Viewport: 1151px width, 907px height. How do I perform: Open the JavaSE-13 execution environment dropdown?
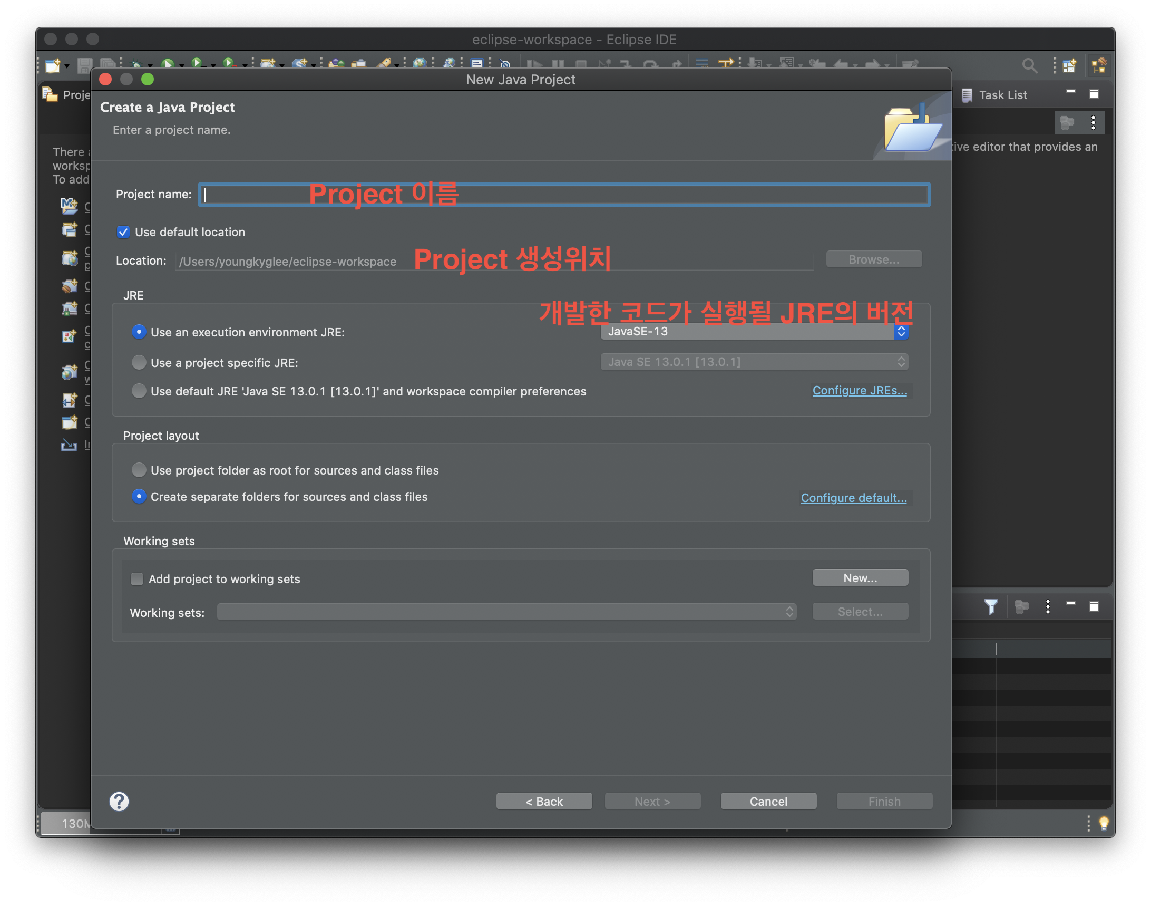[754, 331]
